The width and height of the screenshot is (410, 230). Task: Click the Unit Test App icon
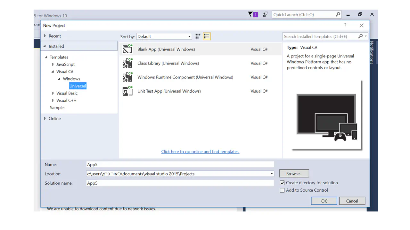tap(127, 91)
